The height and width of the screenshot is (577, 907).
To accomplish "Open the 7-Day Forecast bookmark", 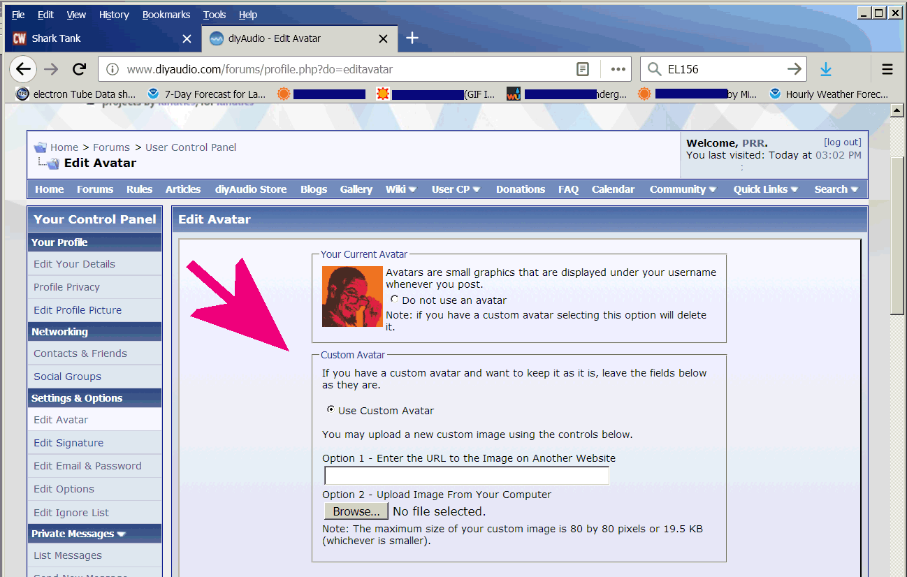I will [x=206, y=94].
